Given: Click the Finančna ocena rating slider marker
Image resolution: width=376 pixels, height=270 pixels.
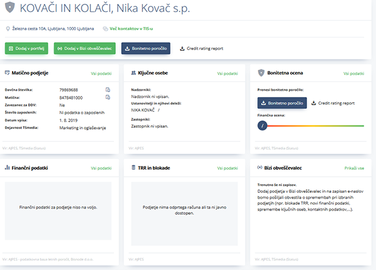Looking at the screenshot, I should point(263,125).
